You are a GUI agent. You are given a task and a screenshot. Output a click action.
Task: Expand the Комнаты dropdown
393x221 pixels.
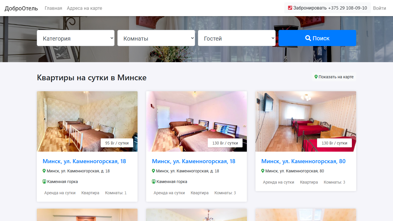pyautogui.click(x=156, y=38)
